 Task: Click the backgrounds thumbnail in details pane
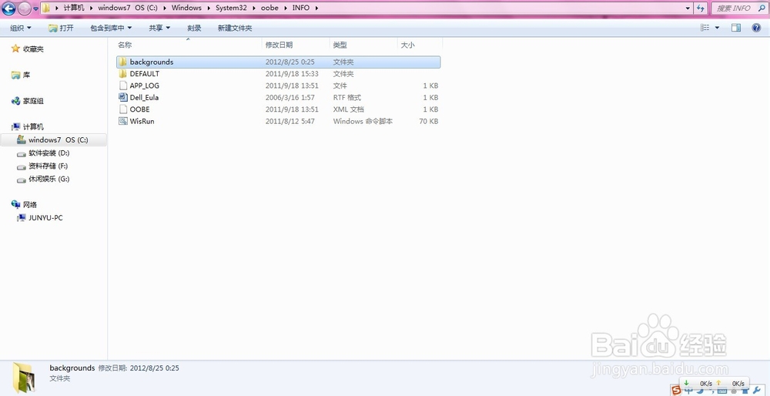coord(24,376)
